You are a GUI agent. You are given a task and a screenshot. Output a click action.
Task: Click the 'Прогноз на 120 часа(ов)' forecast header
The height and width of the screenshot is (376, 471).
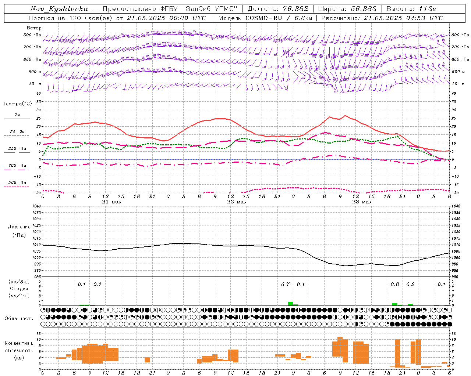pos(70,18)
